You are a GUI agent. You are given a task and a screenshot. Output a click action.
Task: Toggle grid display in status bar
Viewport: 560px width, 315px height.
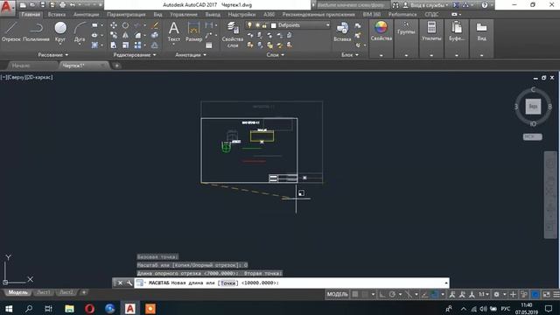(355, 294)
